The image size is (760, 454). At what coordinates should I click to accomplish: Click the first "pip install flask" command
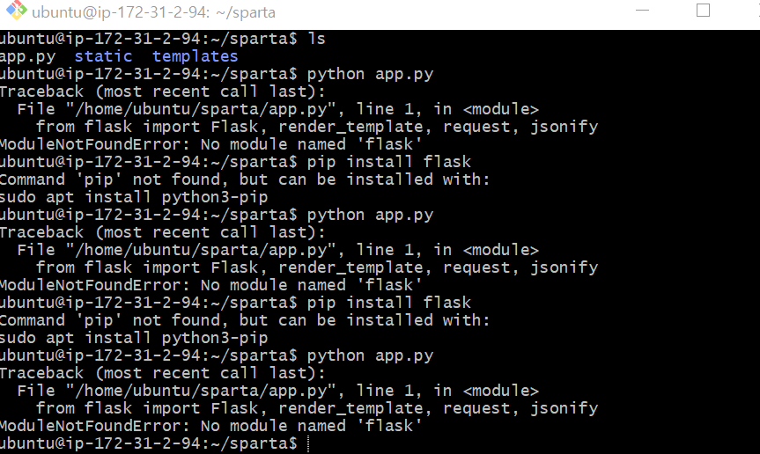[x=388, y=162]
